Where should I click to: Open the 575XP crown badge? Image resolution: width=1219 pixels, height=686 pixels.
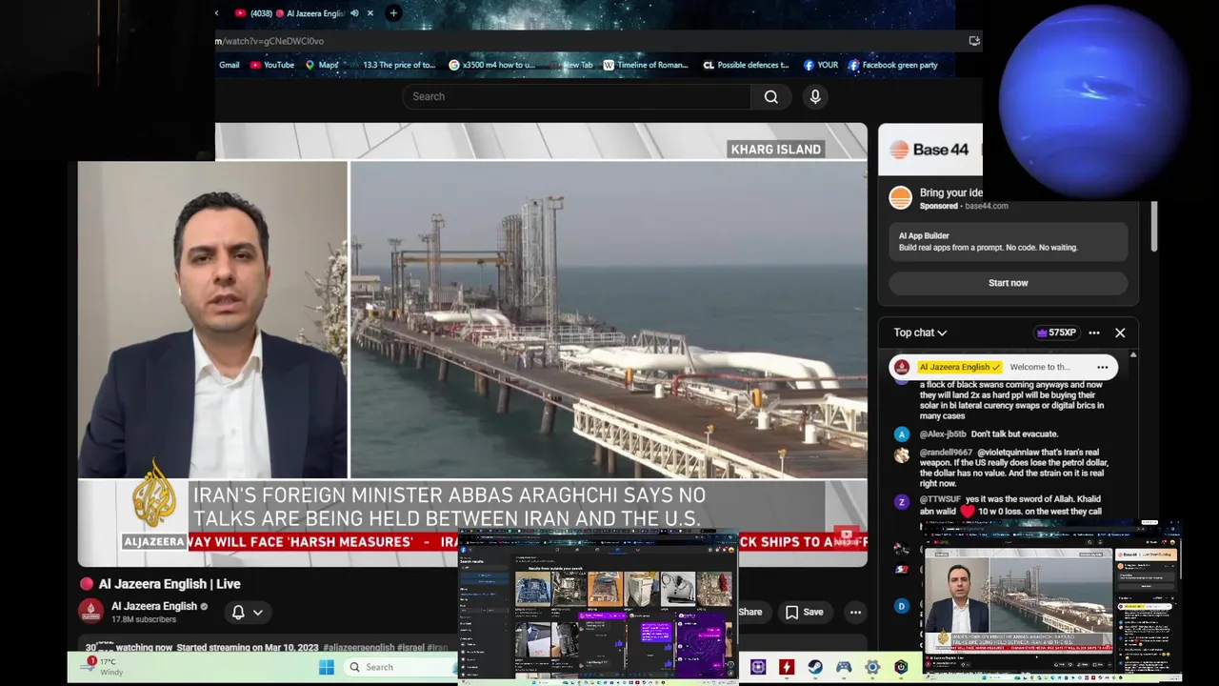[1055, 333]
